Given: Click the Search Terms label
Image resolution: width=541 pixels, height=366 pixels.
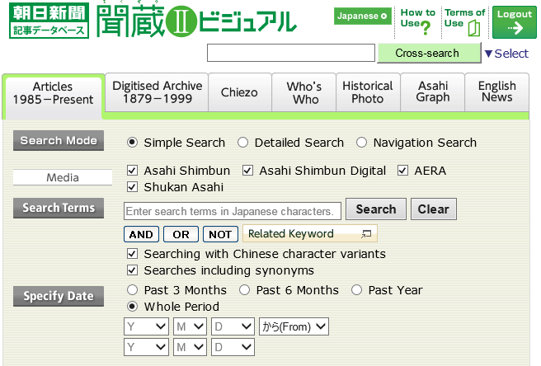Looking at the screenshot, I should coord(59,208).
